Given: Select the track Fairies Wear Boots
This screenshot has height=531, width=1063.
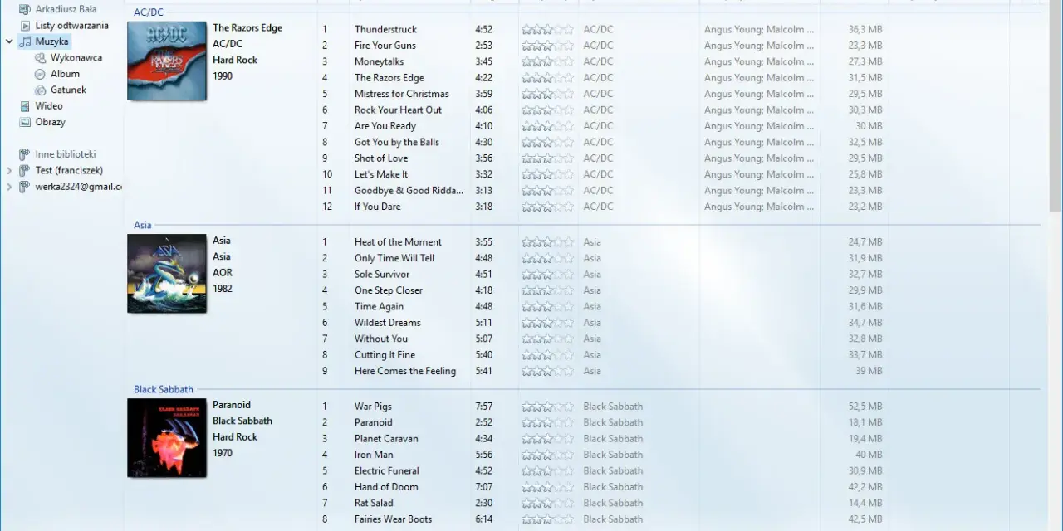Looking at the screenshot, I should [x=394, y=519].
